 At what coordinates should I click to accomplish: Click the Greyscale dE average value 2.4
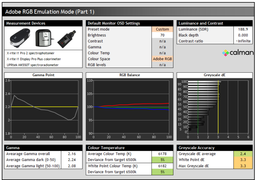pos(243,154)
